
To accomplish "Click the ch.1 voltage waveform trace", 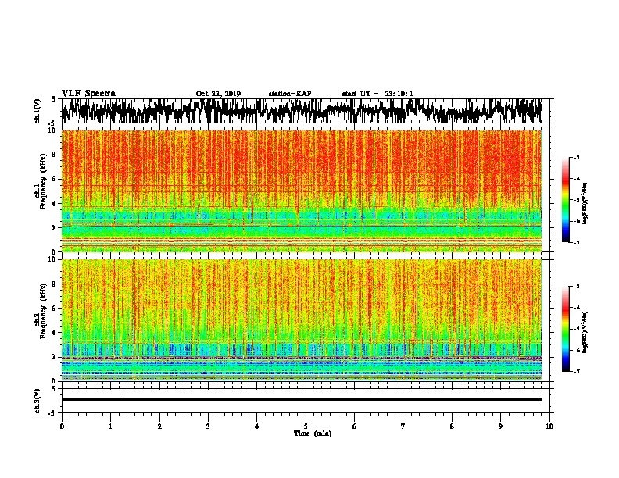I will click(x=301, y=111).
